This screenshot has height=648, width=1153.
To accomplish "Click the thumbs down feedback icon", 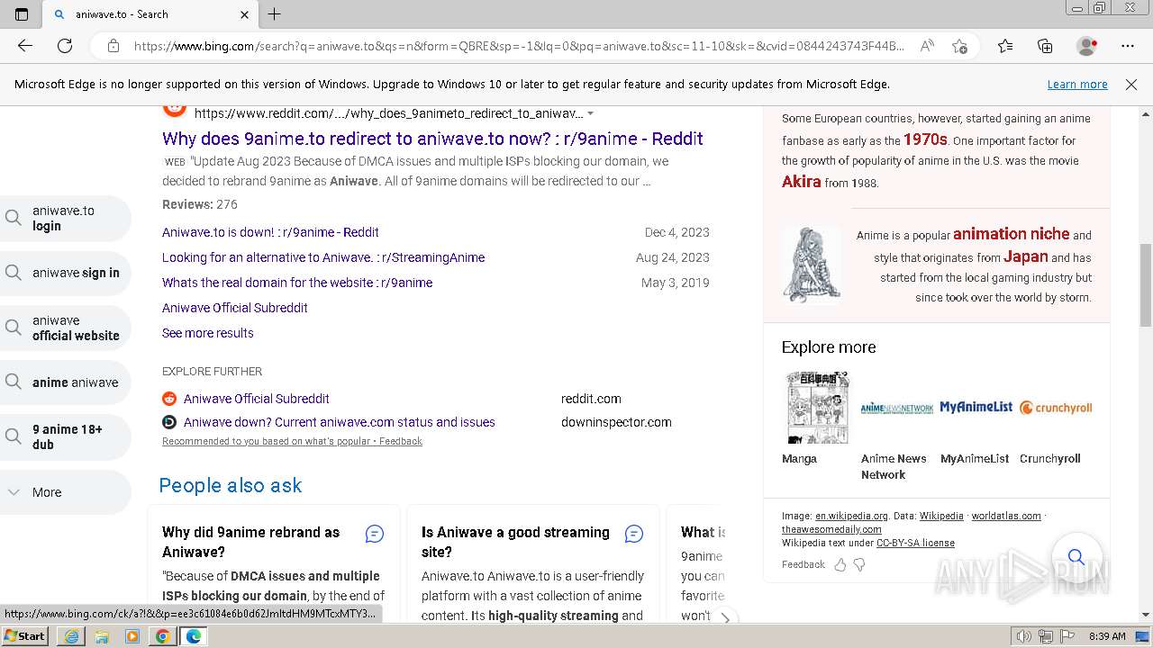I will (x=859, y=564).
